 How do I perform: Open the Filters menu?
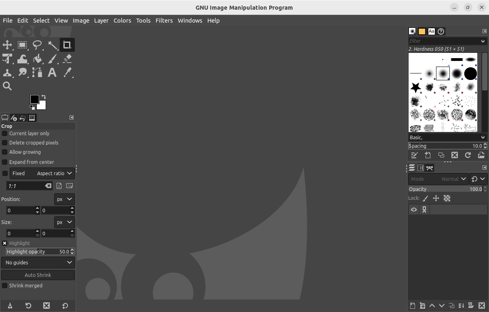point(164,21)
